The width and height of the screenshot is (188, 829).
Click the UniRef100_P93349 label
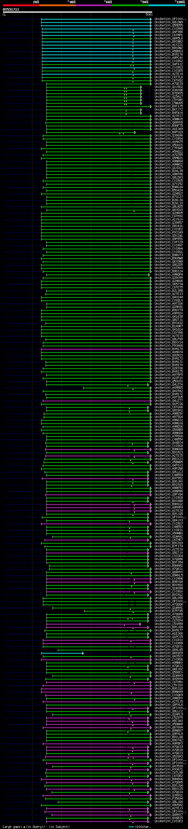click(169, 232)
